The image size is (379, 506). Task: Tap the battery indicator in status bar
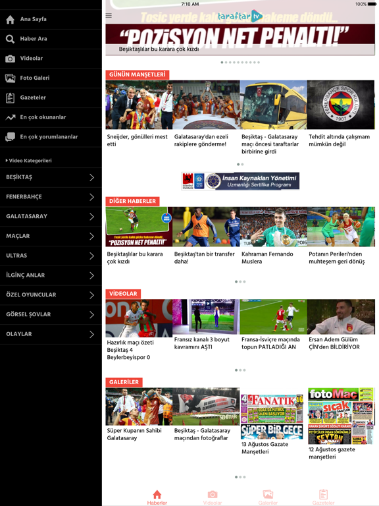click(x=372, y=4)
